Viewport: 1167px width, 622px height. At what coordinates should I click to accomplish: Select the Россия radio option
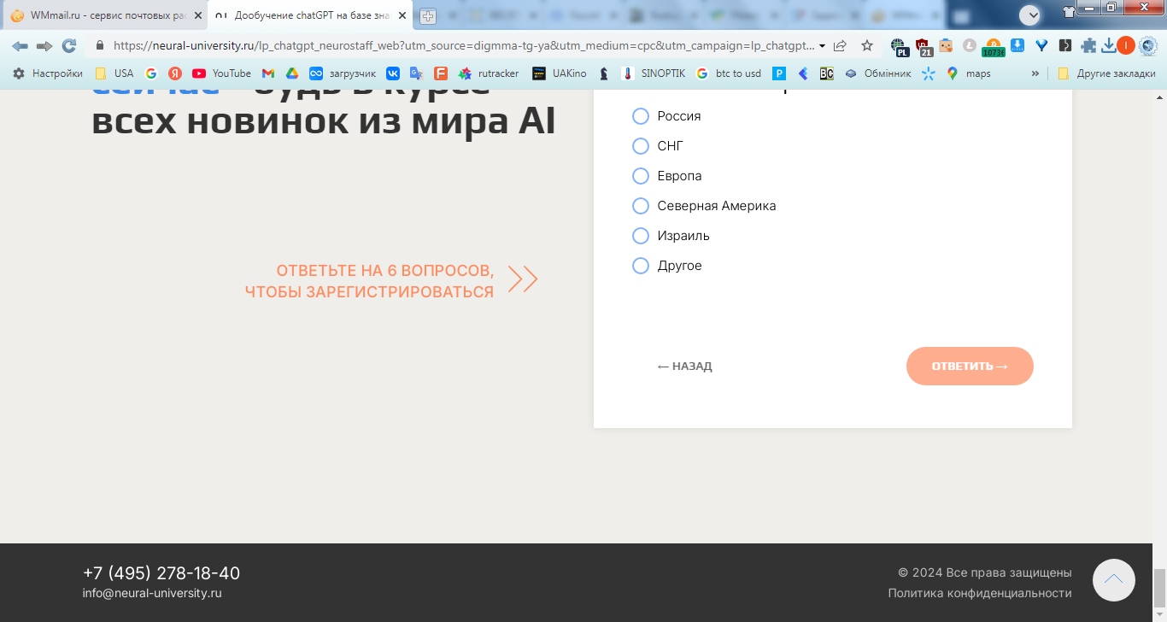pos(641,116)
